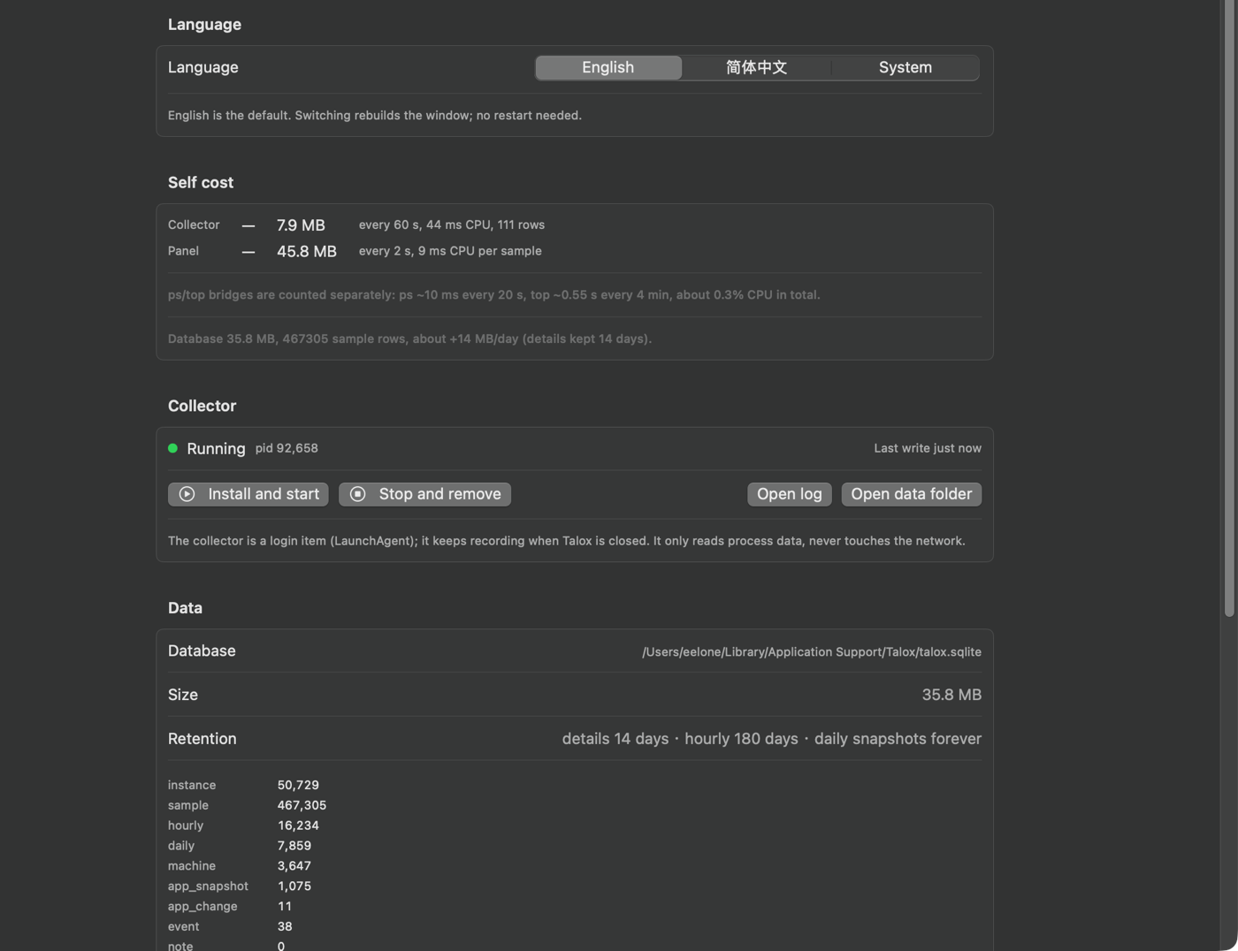Click the Running status label
This screenshot has width=1238, height=951.
point(216,449)
